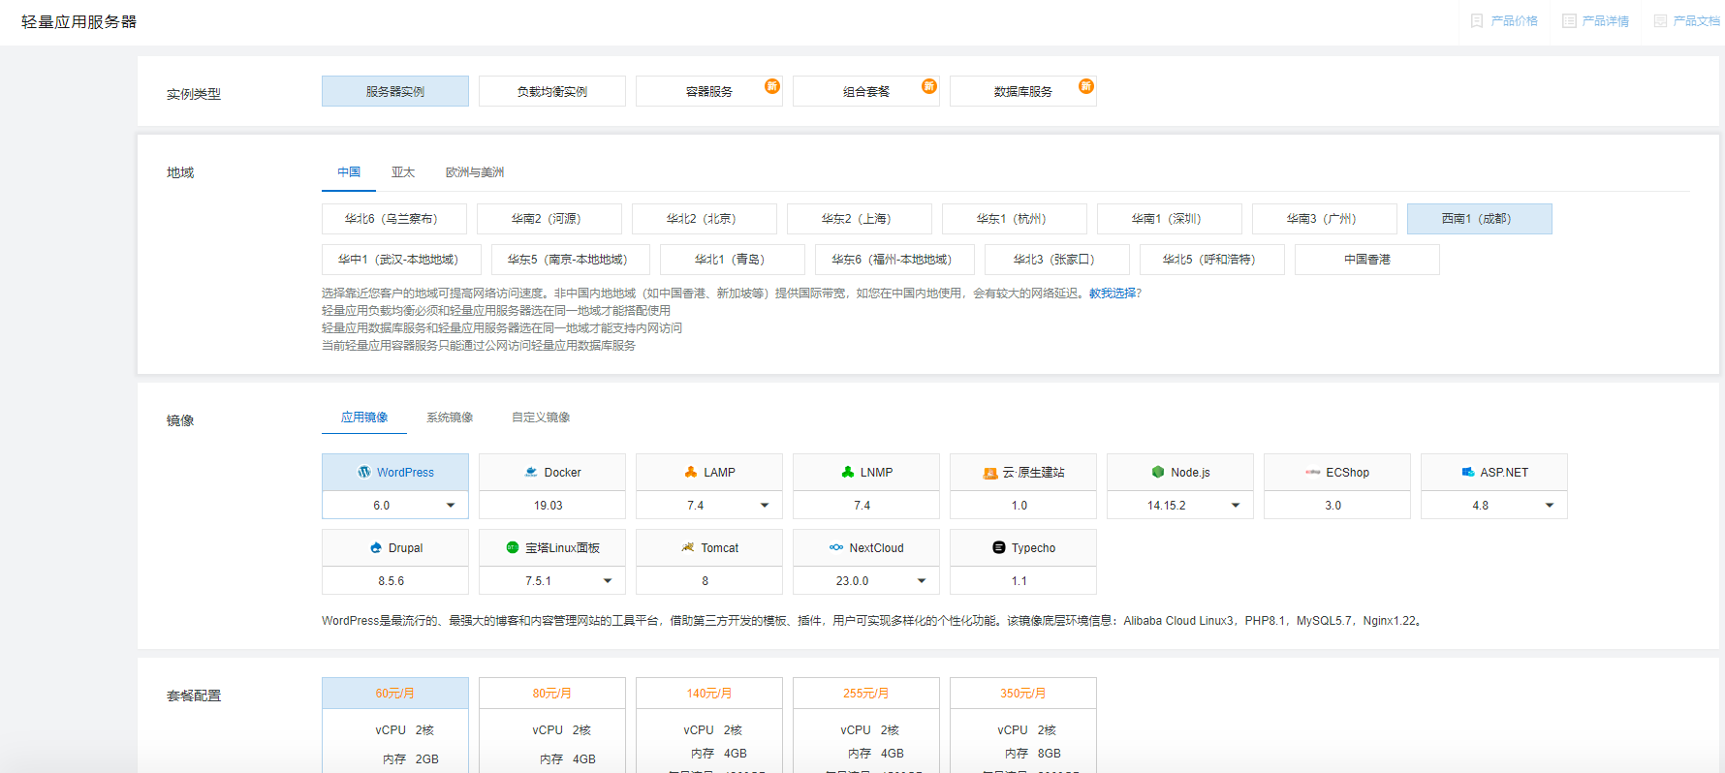Select the NextCloud logo icon

[836, 547]
